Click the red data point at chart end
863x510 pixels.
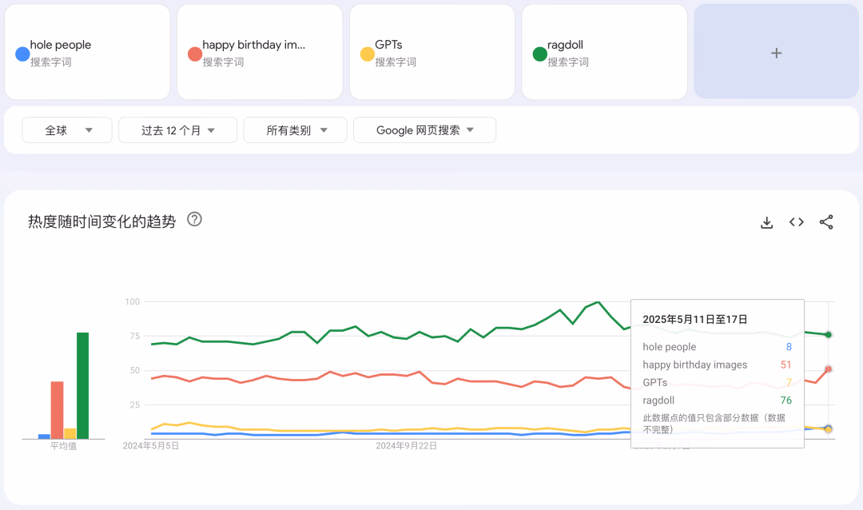pyautogui.click(x=829, y=369)
